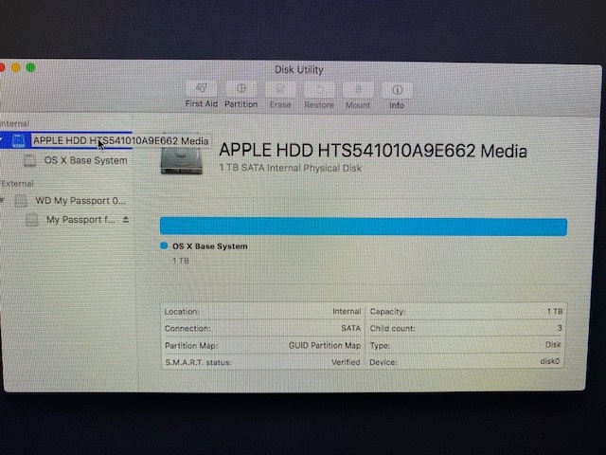This screenshot has height=455, width=606.
Task: Click the blue OS X Base System legend dot
Action: (x=164, y=246)
